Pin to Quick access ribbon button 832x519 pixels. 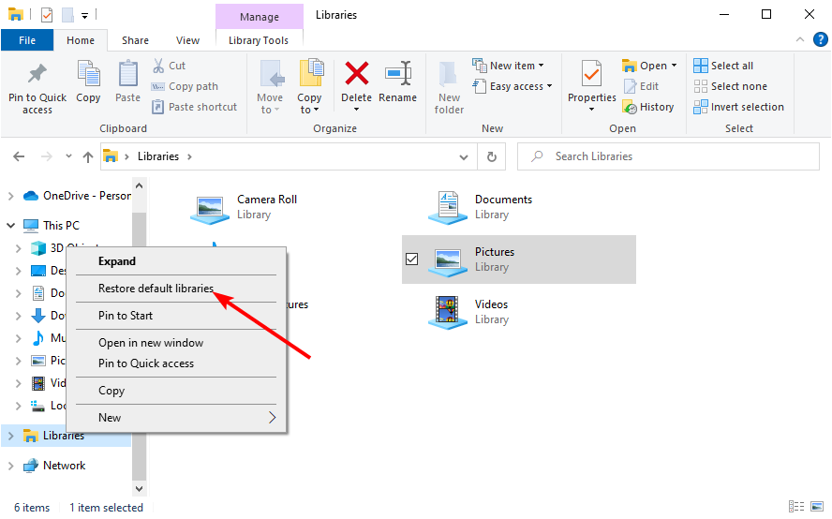pos(37,88)
